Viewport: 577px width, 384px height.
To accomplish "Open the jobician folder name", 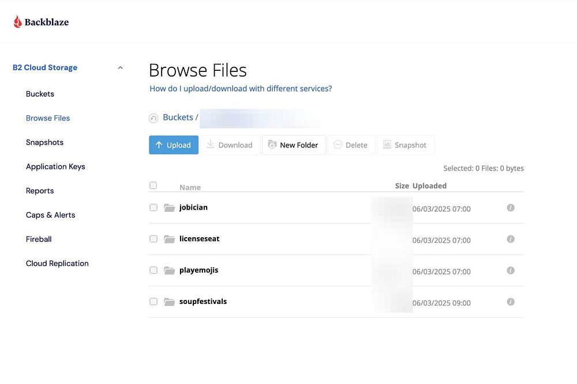I will [193, 207].
